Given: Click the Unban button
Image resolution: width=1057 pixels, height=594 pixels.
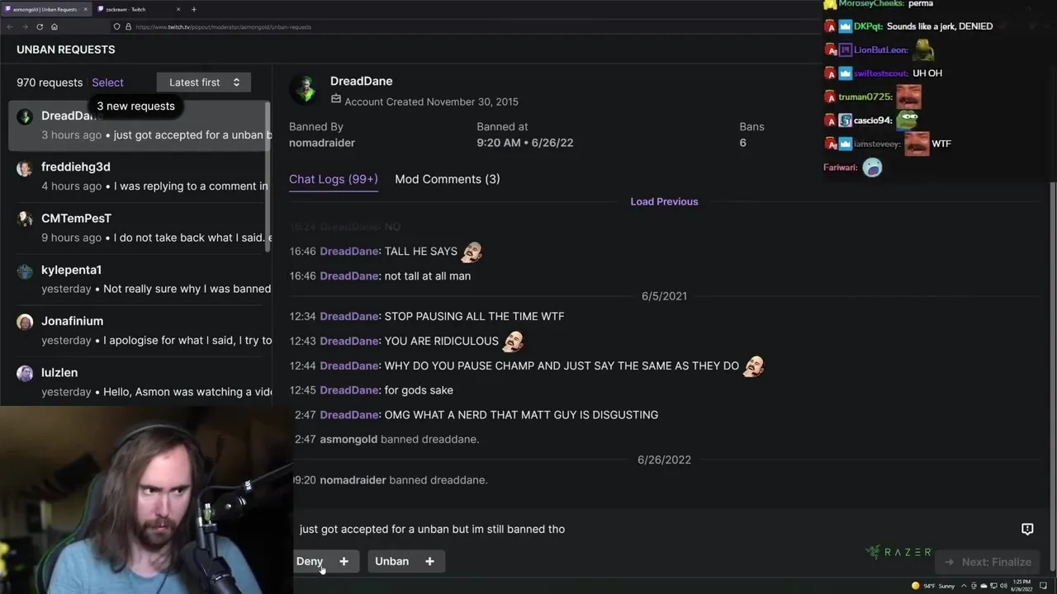Looking at the screenshot, I should [x=391, y=562].
